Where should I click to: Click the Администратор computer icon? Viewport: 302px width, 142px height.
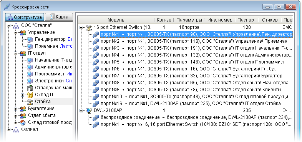point(30,67)
